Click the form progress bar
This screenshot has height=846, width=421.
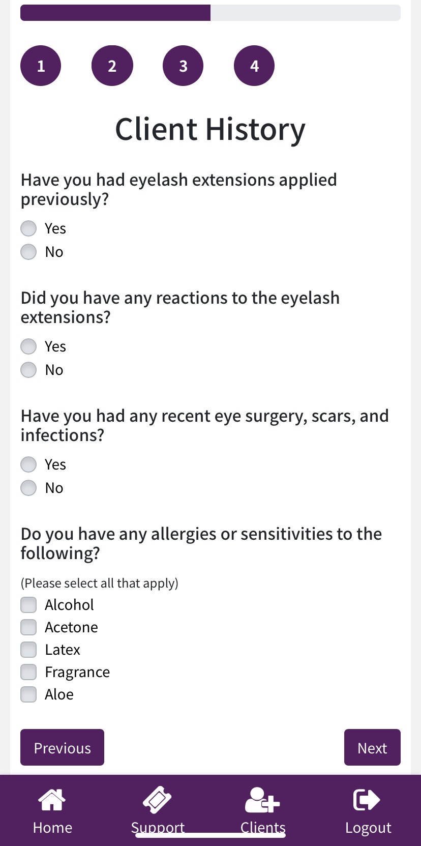pos(211,13)
